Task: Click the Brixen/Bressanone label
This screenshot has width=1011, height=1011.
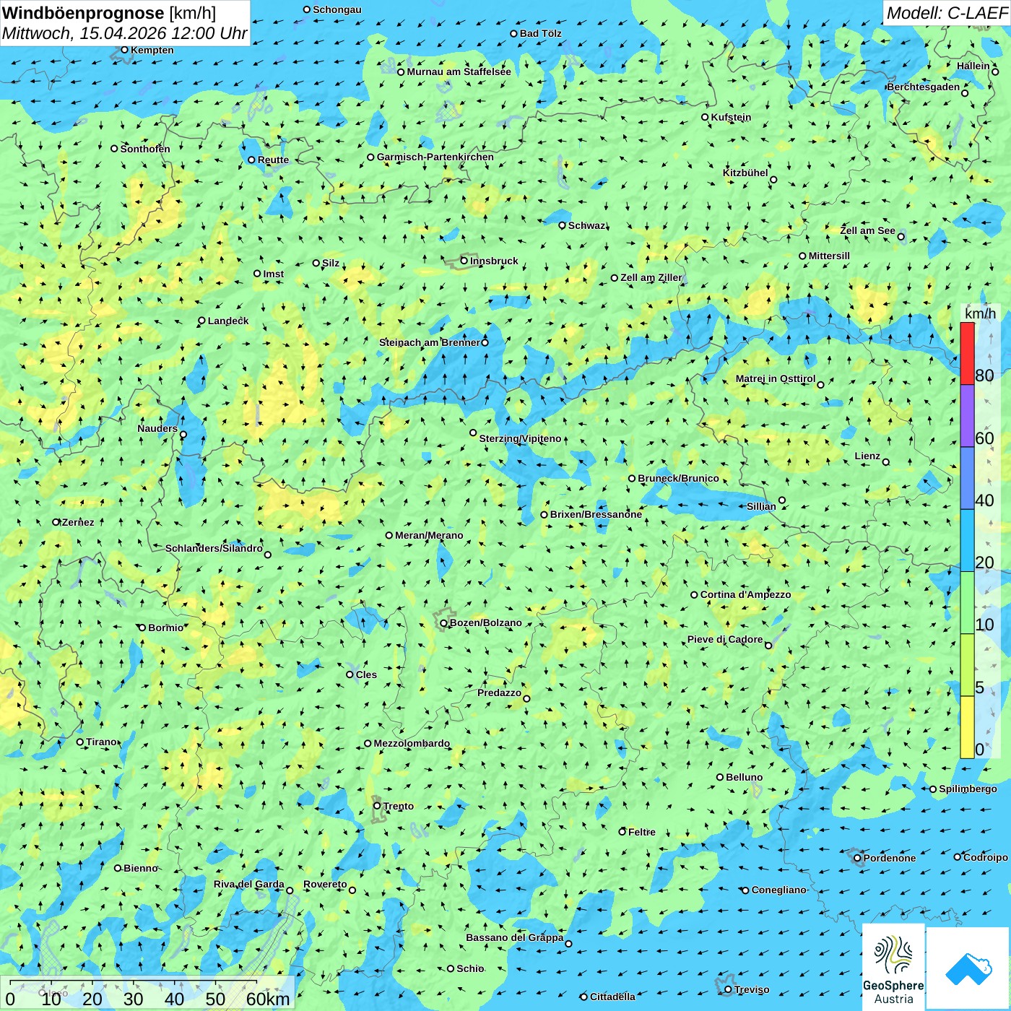Action: pos(596,514)
